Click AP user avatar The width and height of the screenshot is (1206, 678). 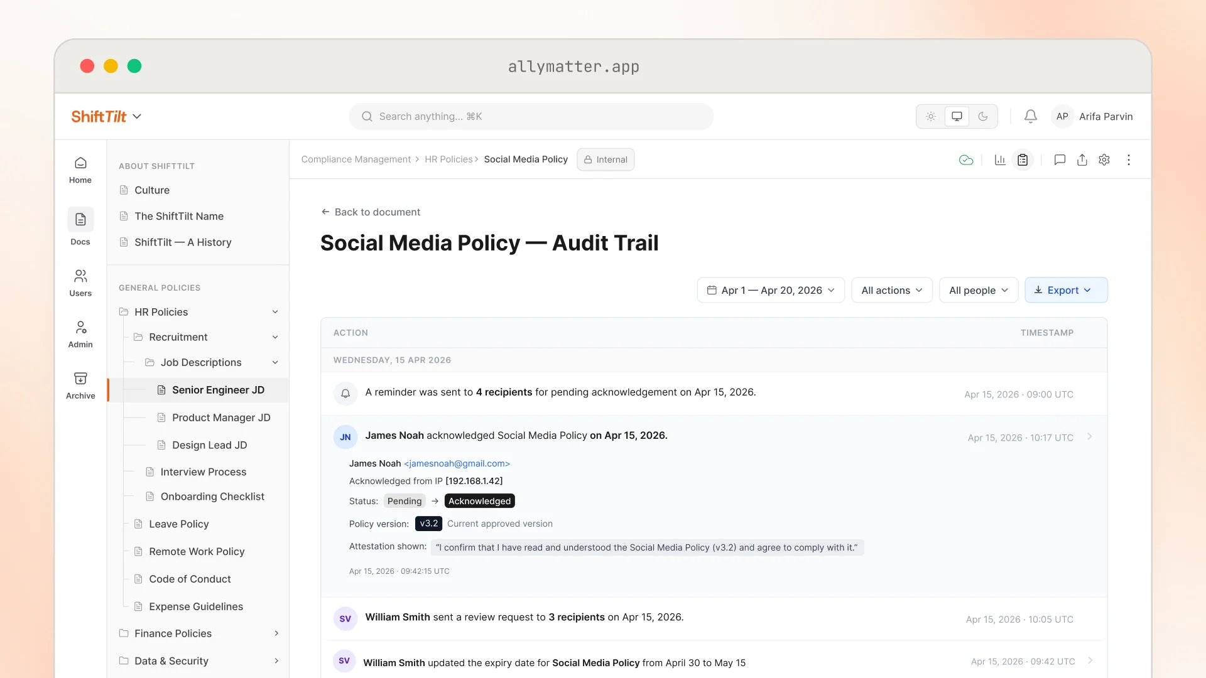pos(1062,116)
